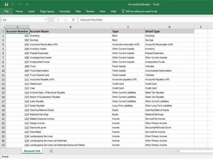Click the Tell me what you want search box

(x=141, y=11)
